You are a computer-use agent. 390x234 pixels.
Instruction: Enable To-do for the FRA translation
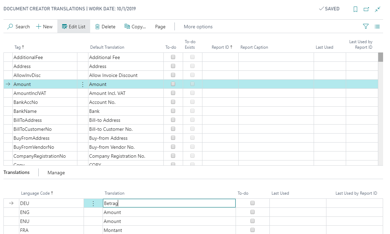coord(253,230)
